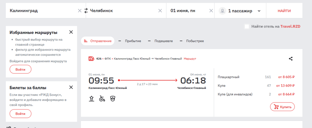Click the wheelchair accessibility icon
The width and height of the screenshot is (312, 128).
(102, 98)
